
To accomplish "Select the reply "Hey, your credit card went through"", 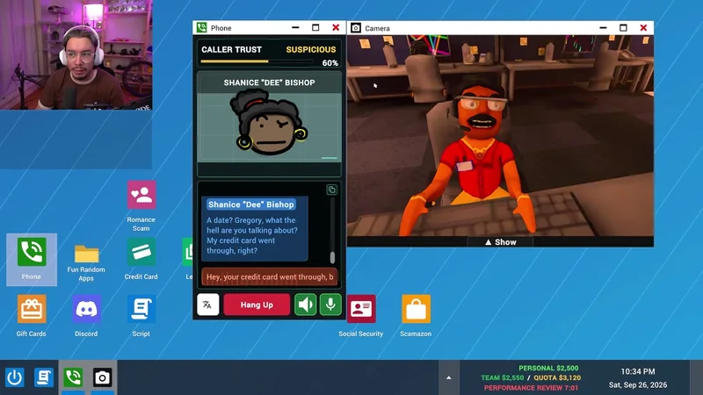I will 270,276.
